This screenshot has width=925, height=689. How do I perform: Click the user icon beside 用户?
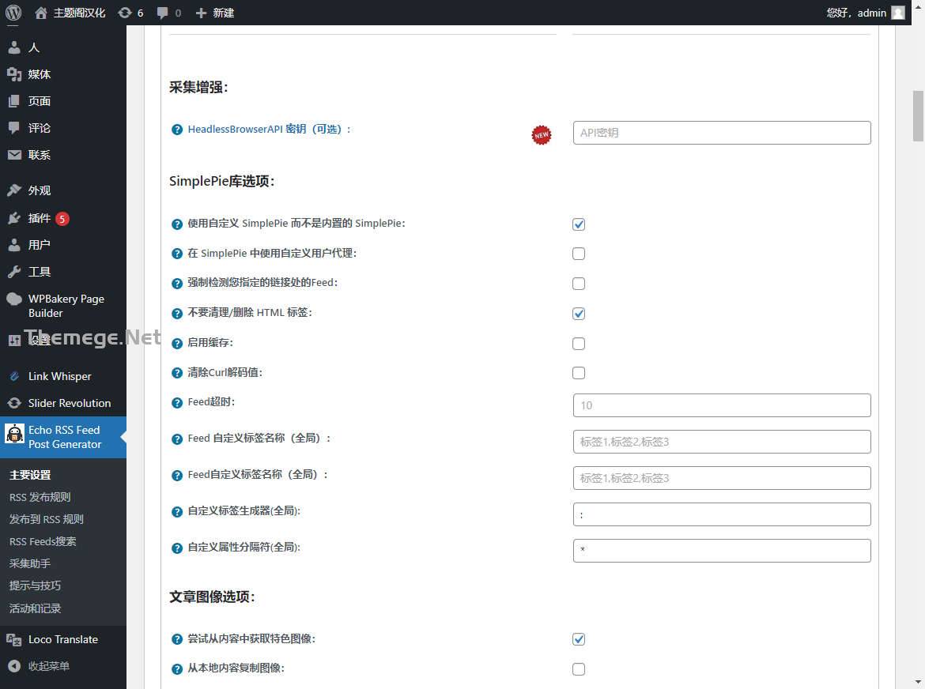click(14, 245)
